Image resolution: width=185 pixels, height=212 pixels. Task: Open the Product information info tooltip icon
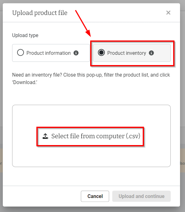76,53
